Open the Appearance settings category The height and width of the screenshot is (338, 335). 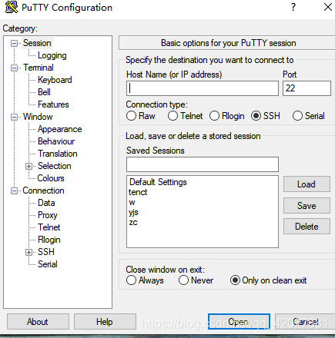[x=60, y=129]
